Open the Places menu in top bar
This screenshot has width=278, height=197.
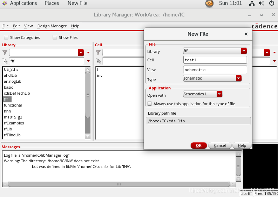pyautogui.click(x=52, y=3)
